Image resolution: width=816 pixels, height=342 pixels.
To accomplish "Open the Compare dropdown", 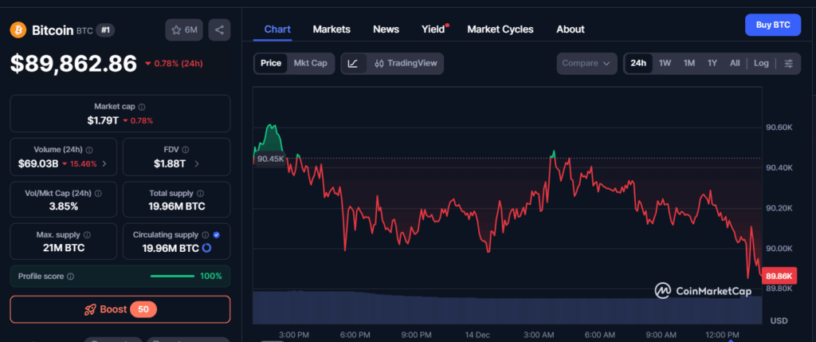I will click(x=586, y=63).
